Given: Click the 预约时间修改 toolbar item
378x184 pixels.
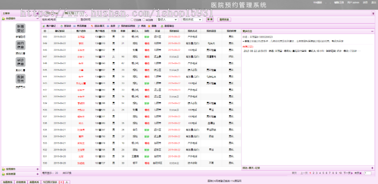Looking at the screenshot, I should tap(126, 26).
